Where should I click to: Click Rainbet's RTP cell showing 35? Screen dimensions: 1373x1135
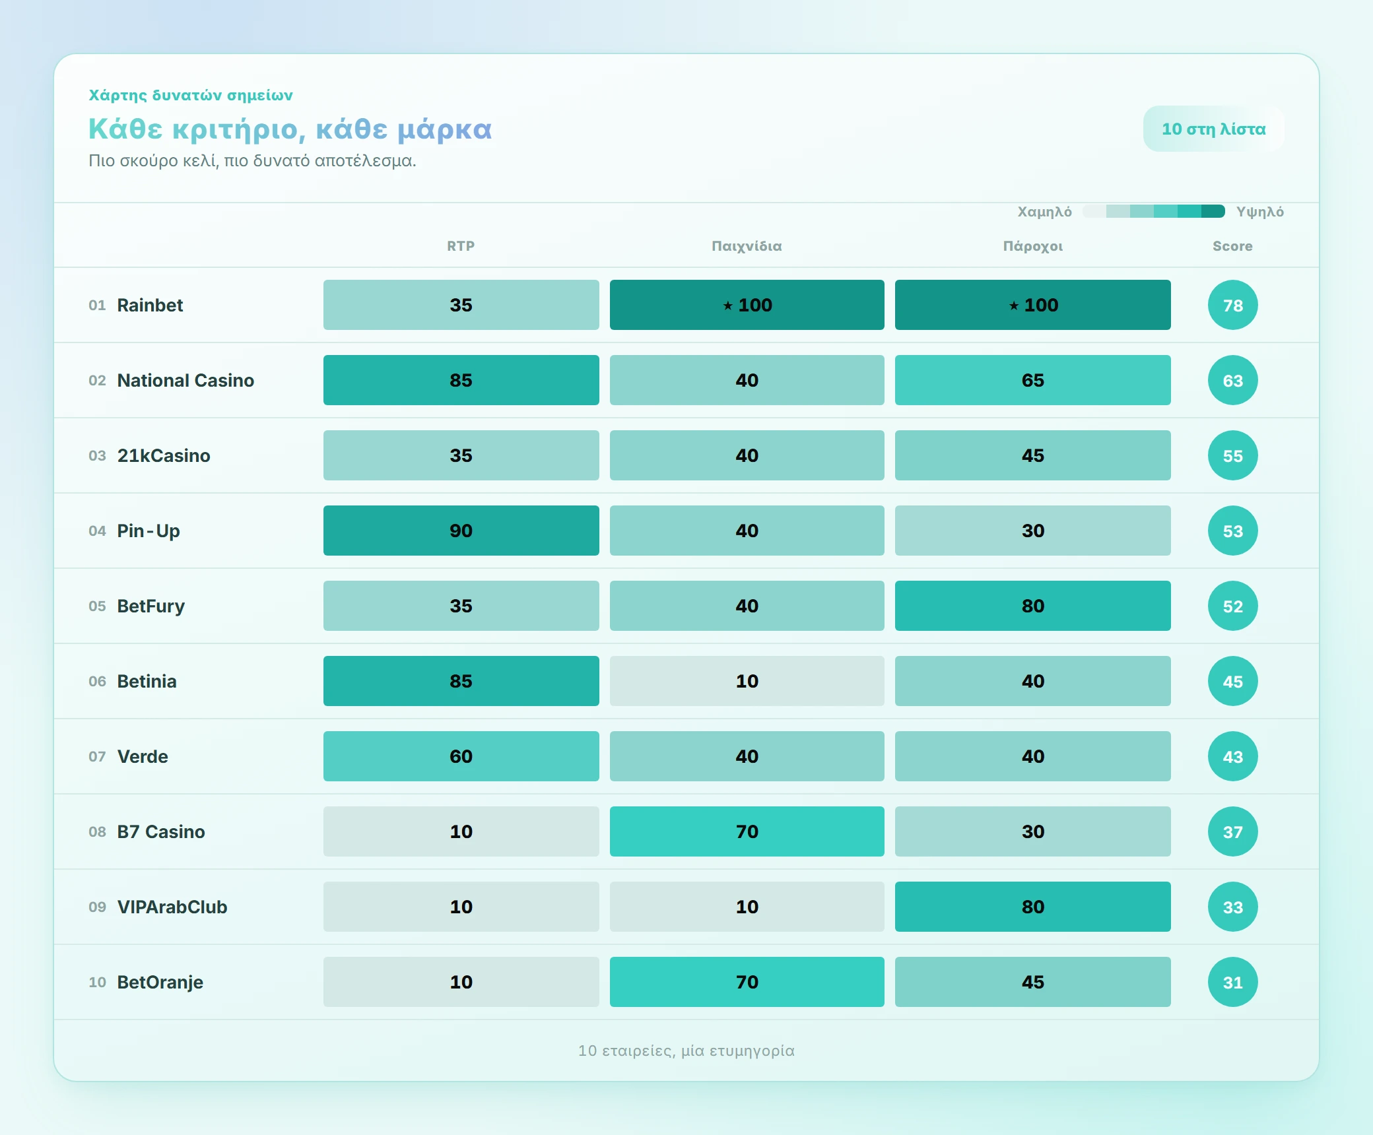[461, 305]
